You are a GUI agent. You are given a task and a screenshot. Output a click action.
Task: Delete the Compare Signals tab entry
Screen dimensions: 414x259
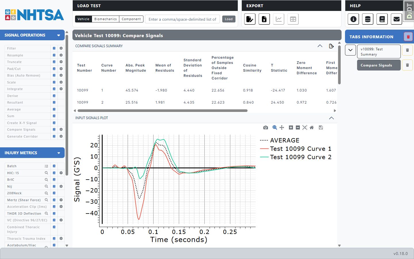point(407,65)
